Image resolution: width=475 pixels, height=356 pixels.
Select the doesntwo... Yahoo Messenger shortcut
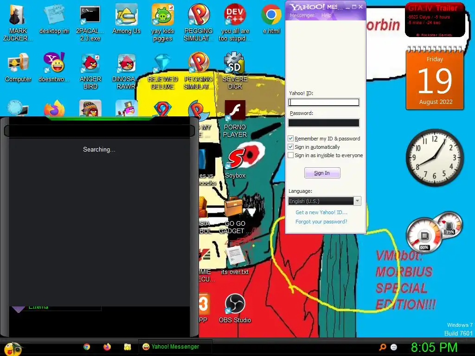click(x=54, y=67)
